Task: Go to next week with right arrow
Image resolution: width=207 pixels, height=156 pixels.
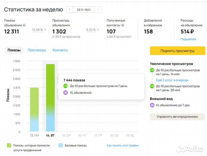Action: (98, 10)
